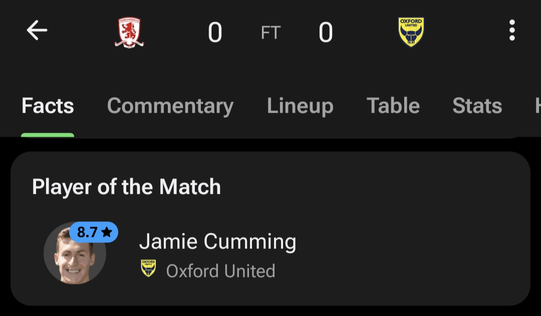The width and height of the screenshot is (541, 316).
Task: Go to the Table tab
Action: (x=393, y=106)
